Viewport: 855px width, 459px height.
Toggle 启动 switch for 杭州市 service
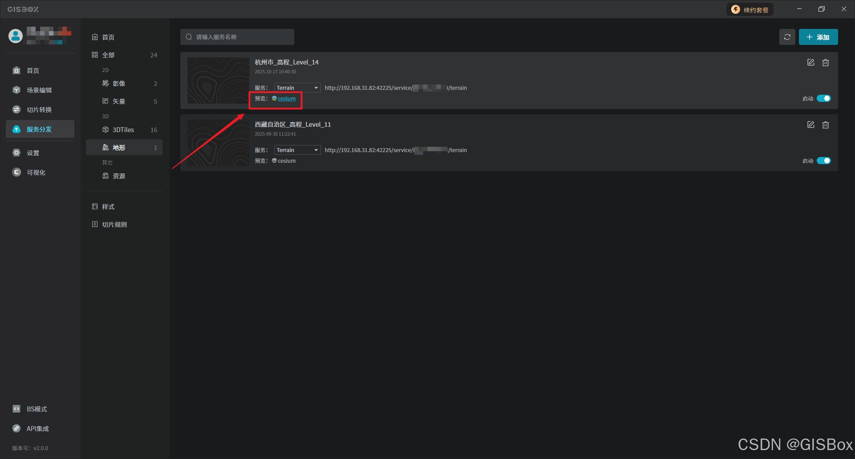[x=824, y=99]
